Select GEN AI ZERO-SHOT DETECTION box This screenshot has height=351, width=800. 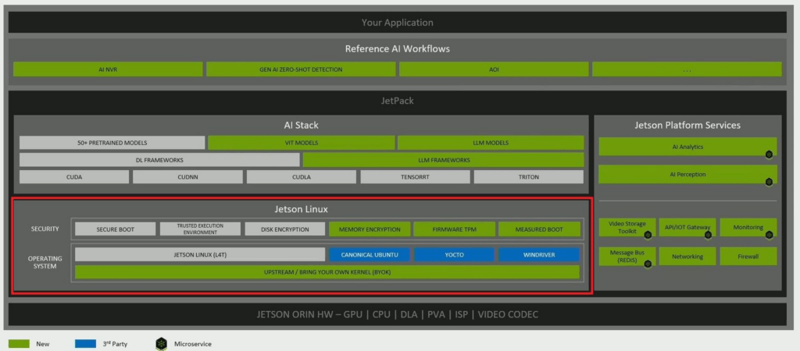click(301, 69)
